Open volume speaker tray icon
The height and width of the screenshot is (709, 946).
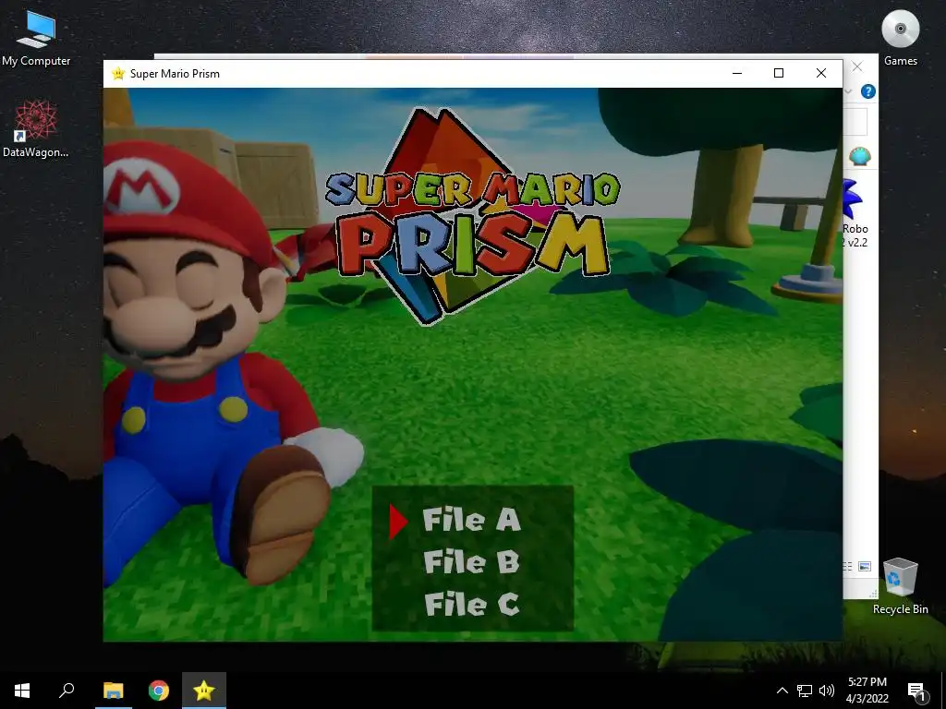827,691
